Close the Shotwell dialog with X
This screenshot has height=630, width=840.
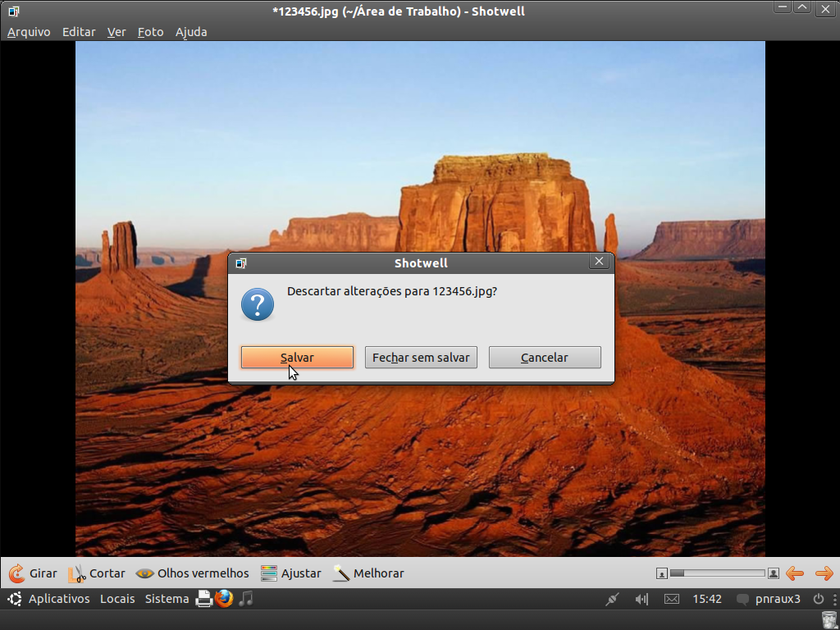pos(599,262)
